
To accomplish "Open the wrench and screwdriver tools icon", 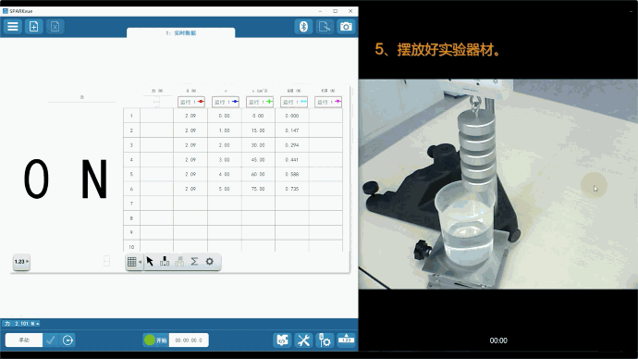I will pos(303,340).
